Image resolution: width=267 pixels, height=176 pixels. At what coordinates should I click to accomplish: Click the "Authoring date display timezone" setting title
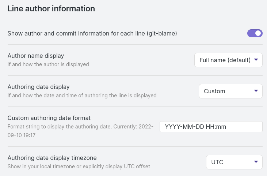point(52,158)
